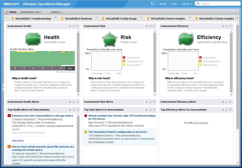The image size is (242, 168).
Task: Open the guest file systems disk space alert
Action: pyautogui.click(x=43, y=148)
